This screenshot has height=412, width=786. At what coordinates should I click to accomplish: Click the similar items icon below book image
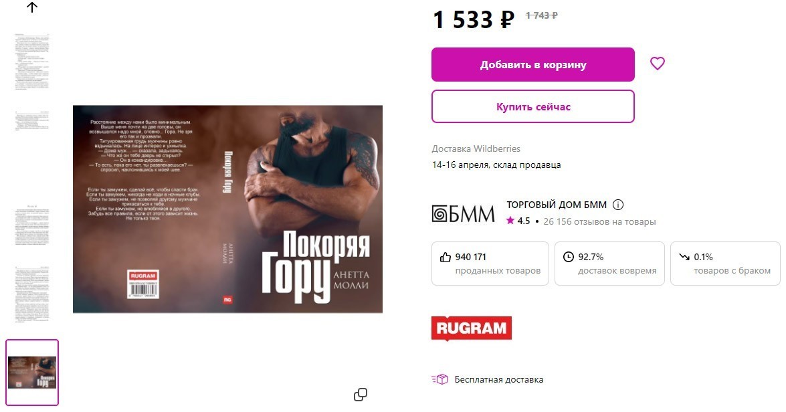361,395
